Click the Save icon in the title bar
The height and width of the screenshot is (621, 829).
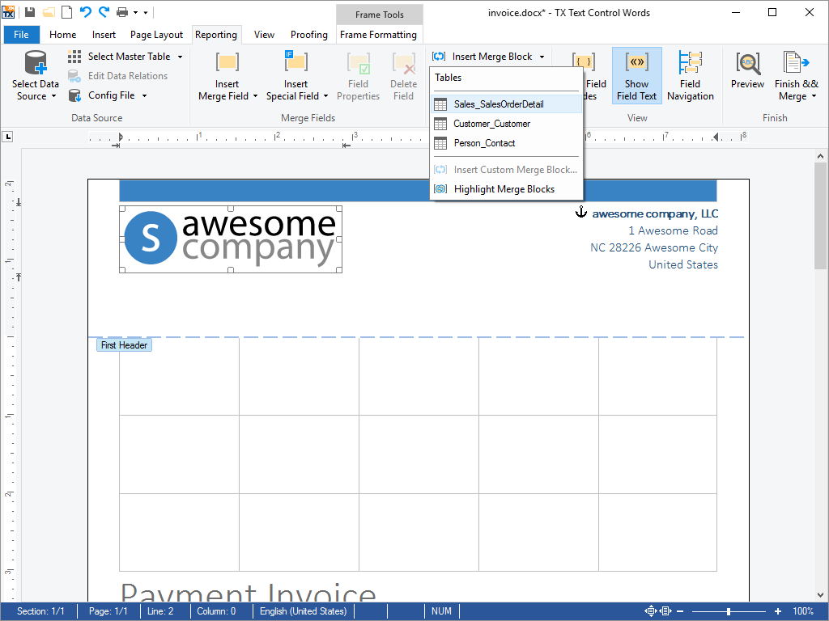coord(30,12)
